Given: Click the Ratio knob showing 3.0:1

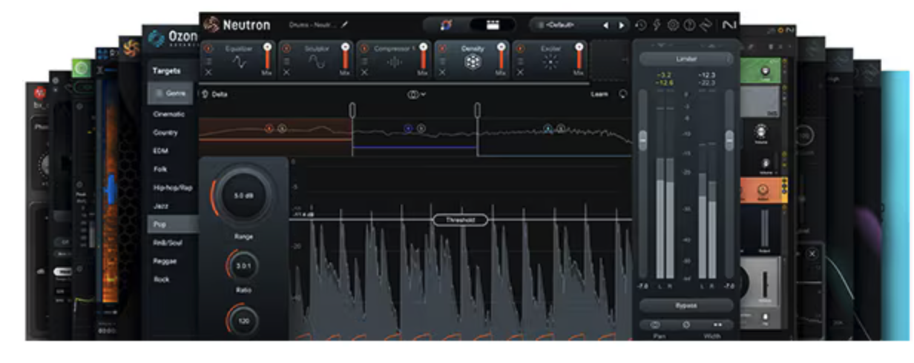Looking at the screenshot, I should coord(243,266).
